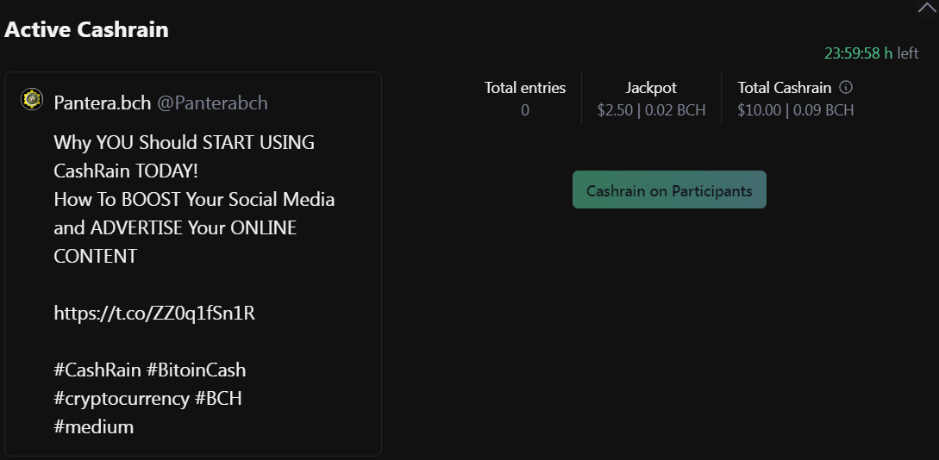The image size is (939, 460).
Task: Open the Total Cashrain info icon
Action: pyautogui.click(x=846, y=87)
